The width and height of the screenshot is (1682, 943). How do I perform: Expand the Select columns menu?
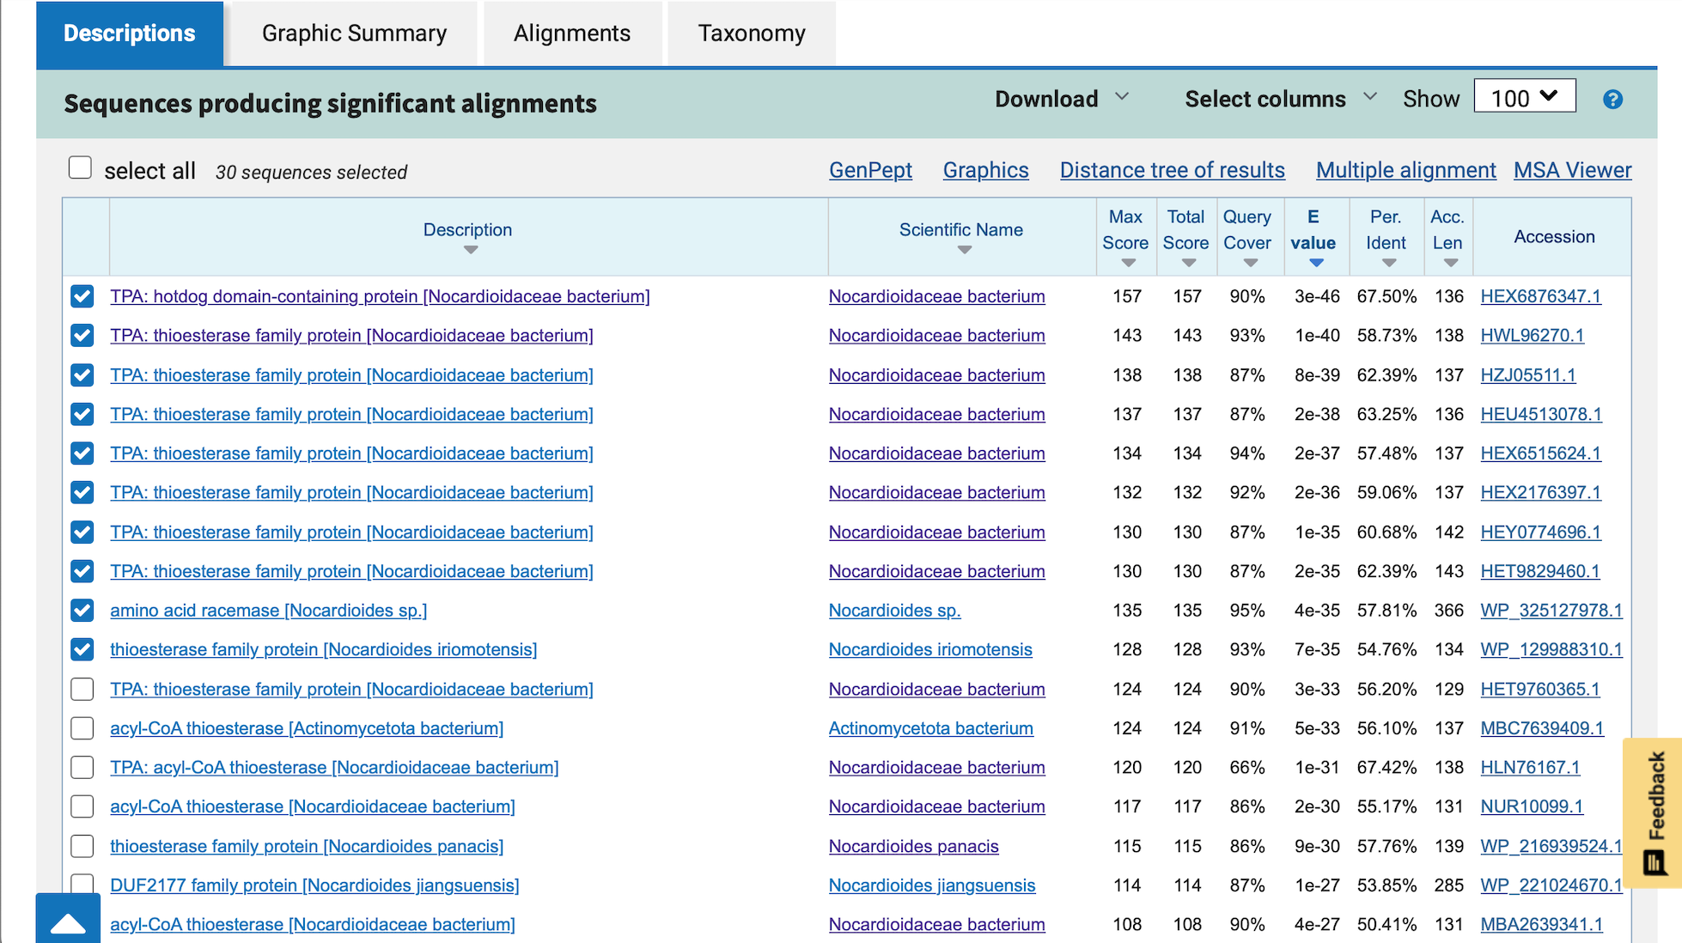tap(1281, 99)
